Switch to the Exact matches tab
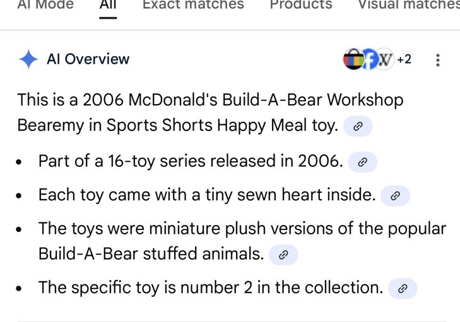The image size is (460, 322). (193, 4)
